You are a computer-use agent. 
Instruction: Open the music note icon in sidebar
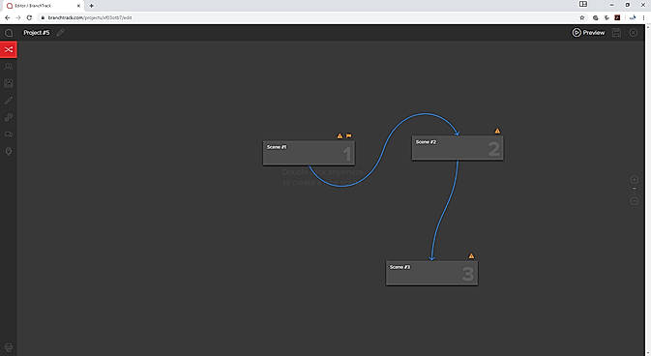(x=9, y=117)
